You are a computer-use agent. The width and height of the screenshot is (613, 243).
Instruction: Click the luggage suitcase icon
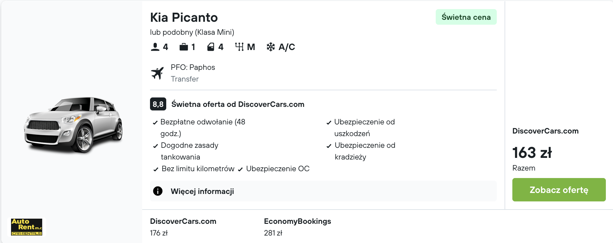click(x=184, y=47)
